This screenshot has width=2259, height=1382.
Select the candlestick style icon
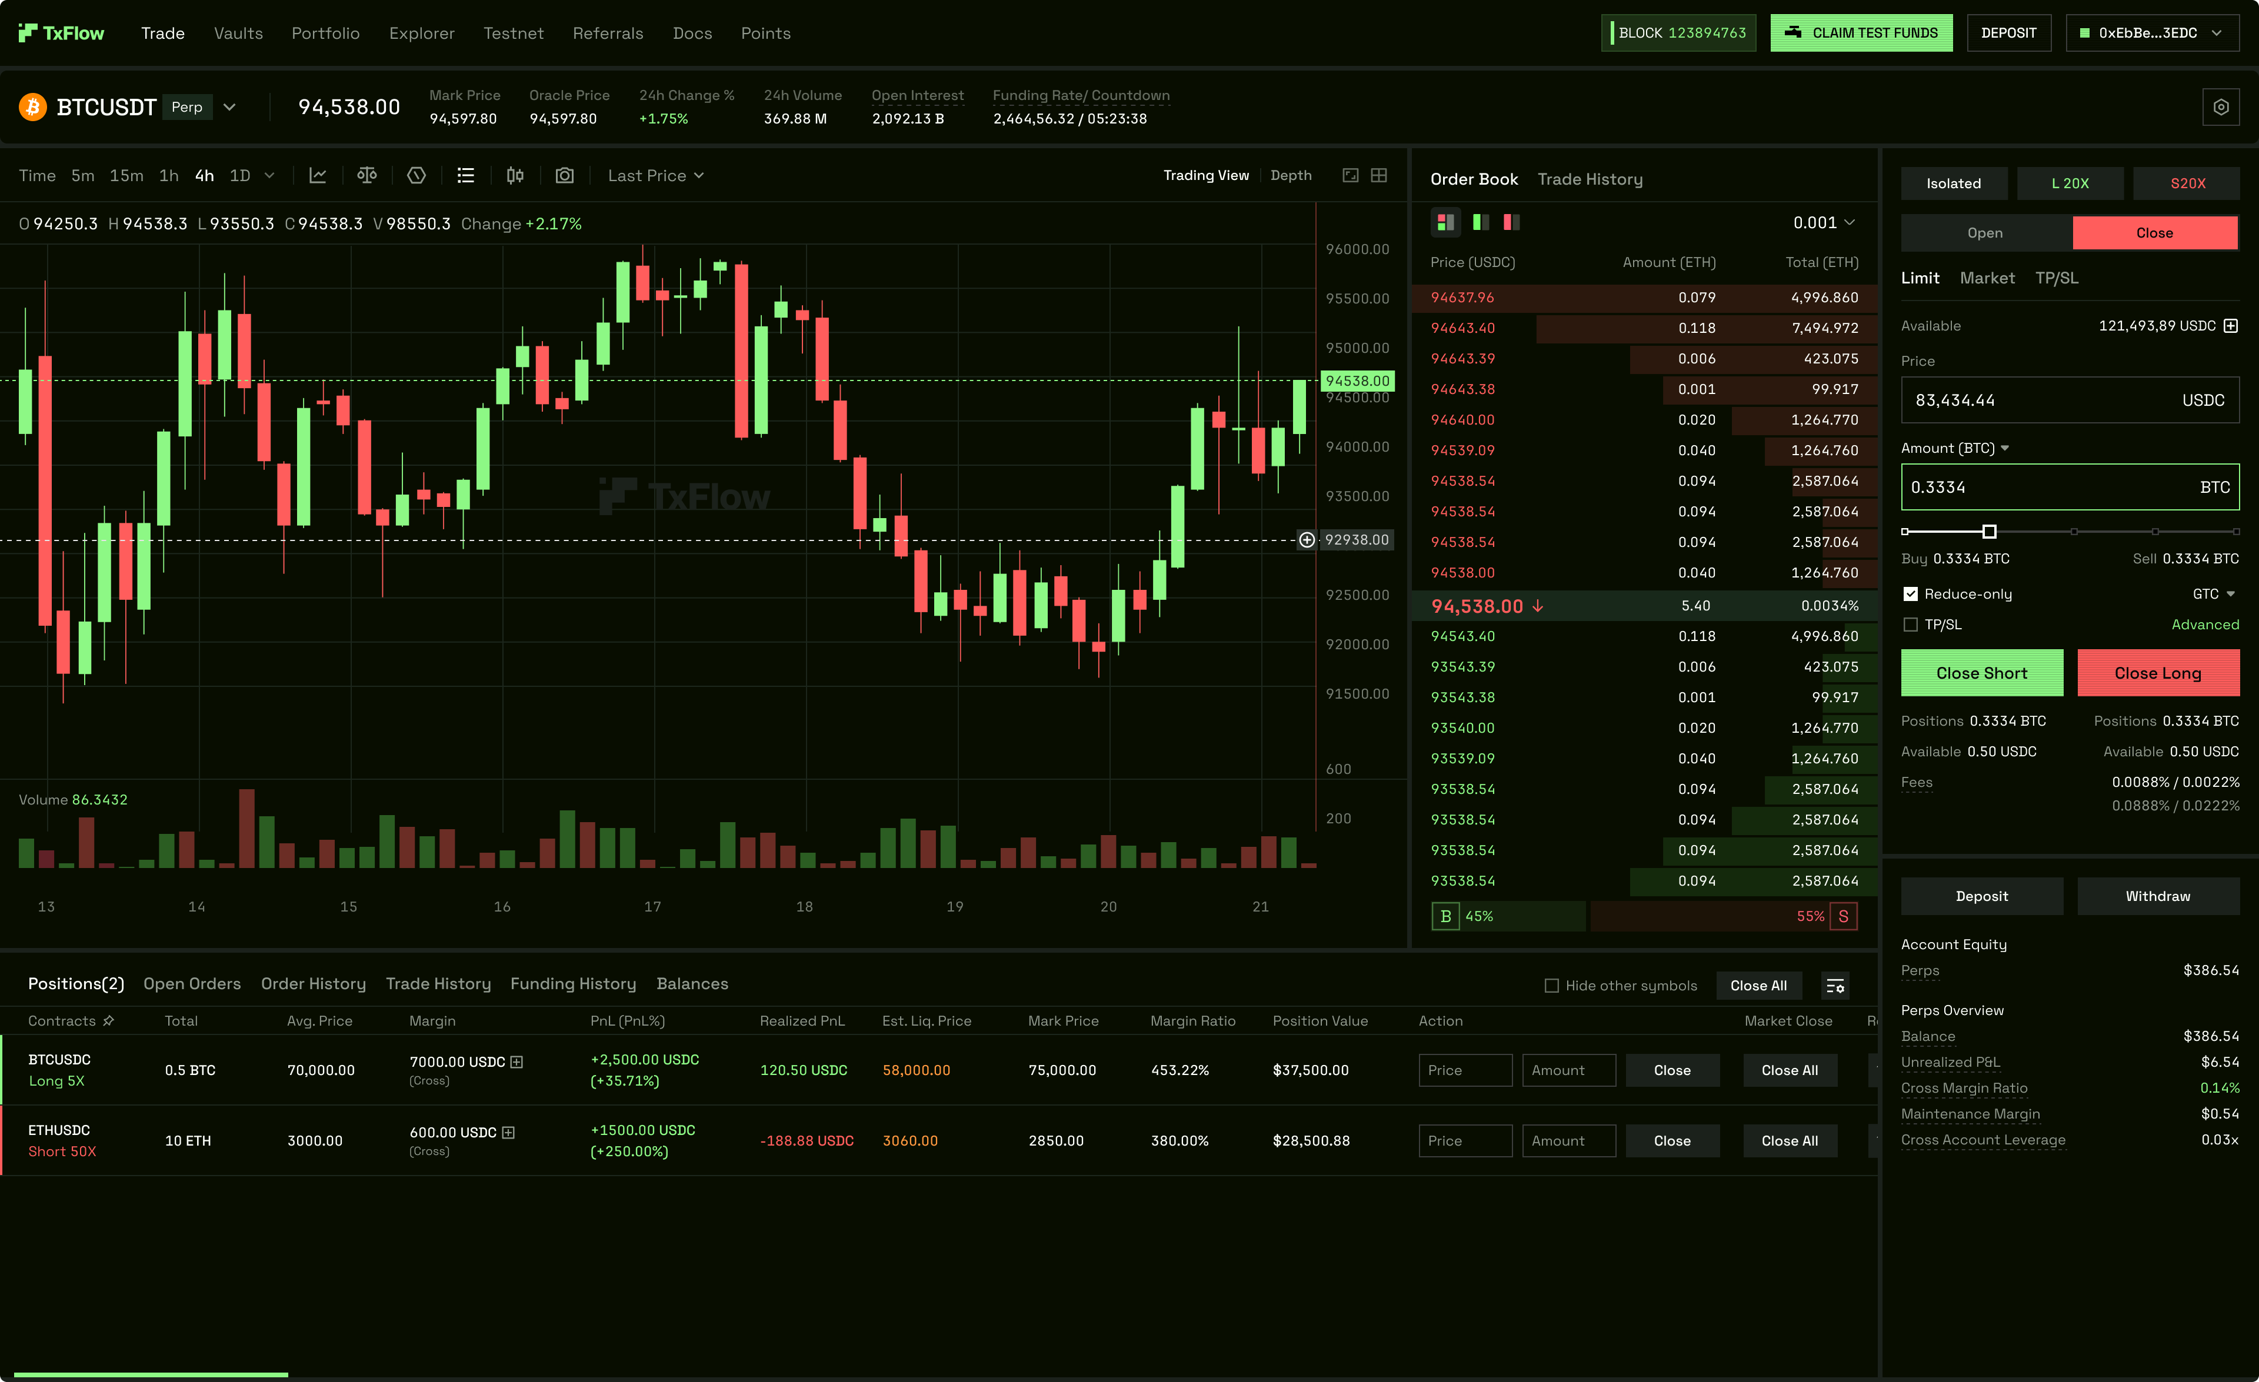514,175
